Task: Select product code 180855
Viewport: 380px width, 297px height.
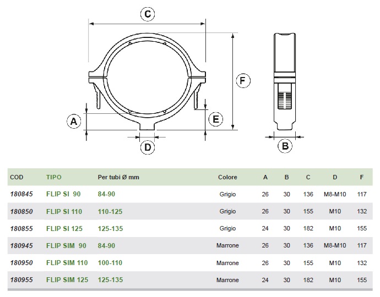Action: [x=21, y=228]
